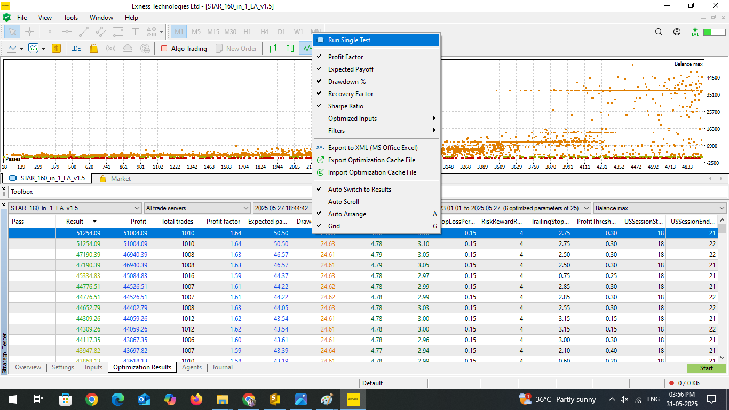This screenshot has width=729, height=410.
Task: Open the user account profile icon
Action: point(677,32)
